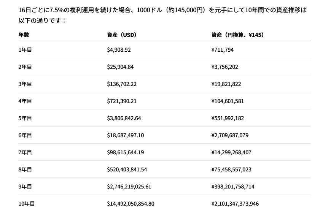
Task: Click the $25,904.84 amount
Action: [120, 67]
